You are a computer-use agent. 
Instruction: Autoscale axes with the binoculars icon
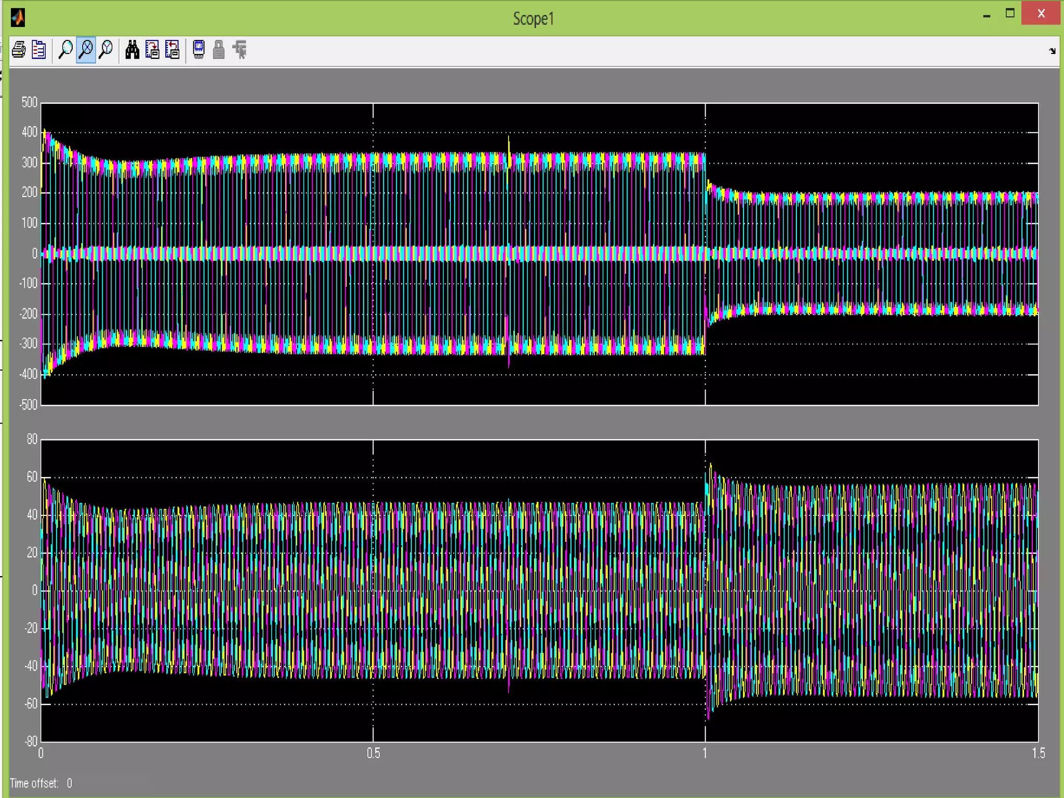point(132,50)
